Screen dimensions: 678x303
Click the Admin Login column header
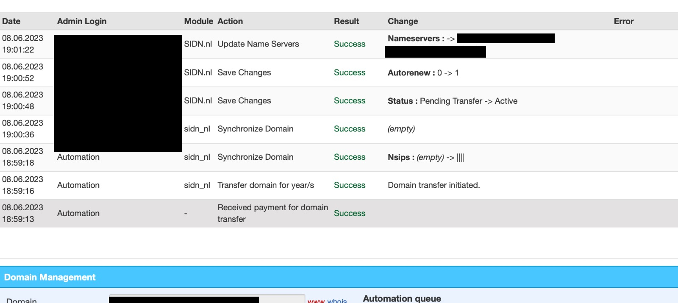pyautogui.click(x=82, y=21)
